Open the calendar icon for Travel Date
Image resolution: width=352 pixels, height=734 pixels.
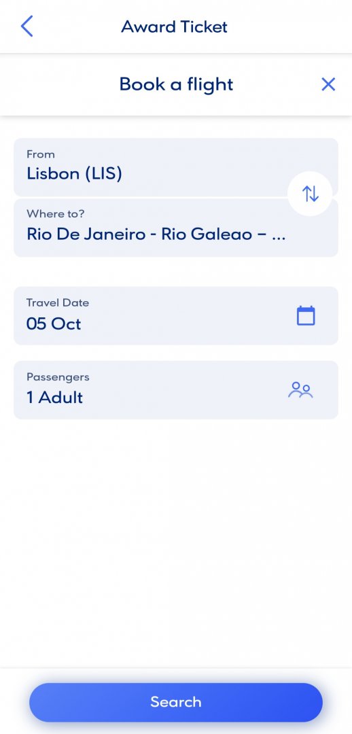coord(306,315)
